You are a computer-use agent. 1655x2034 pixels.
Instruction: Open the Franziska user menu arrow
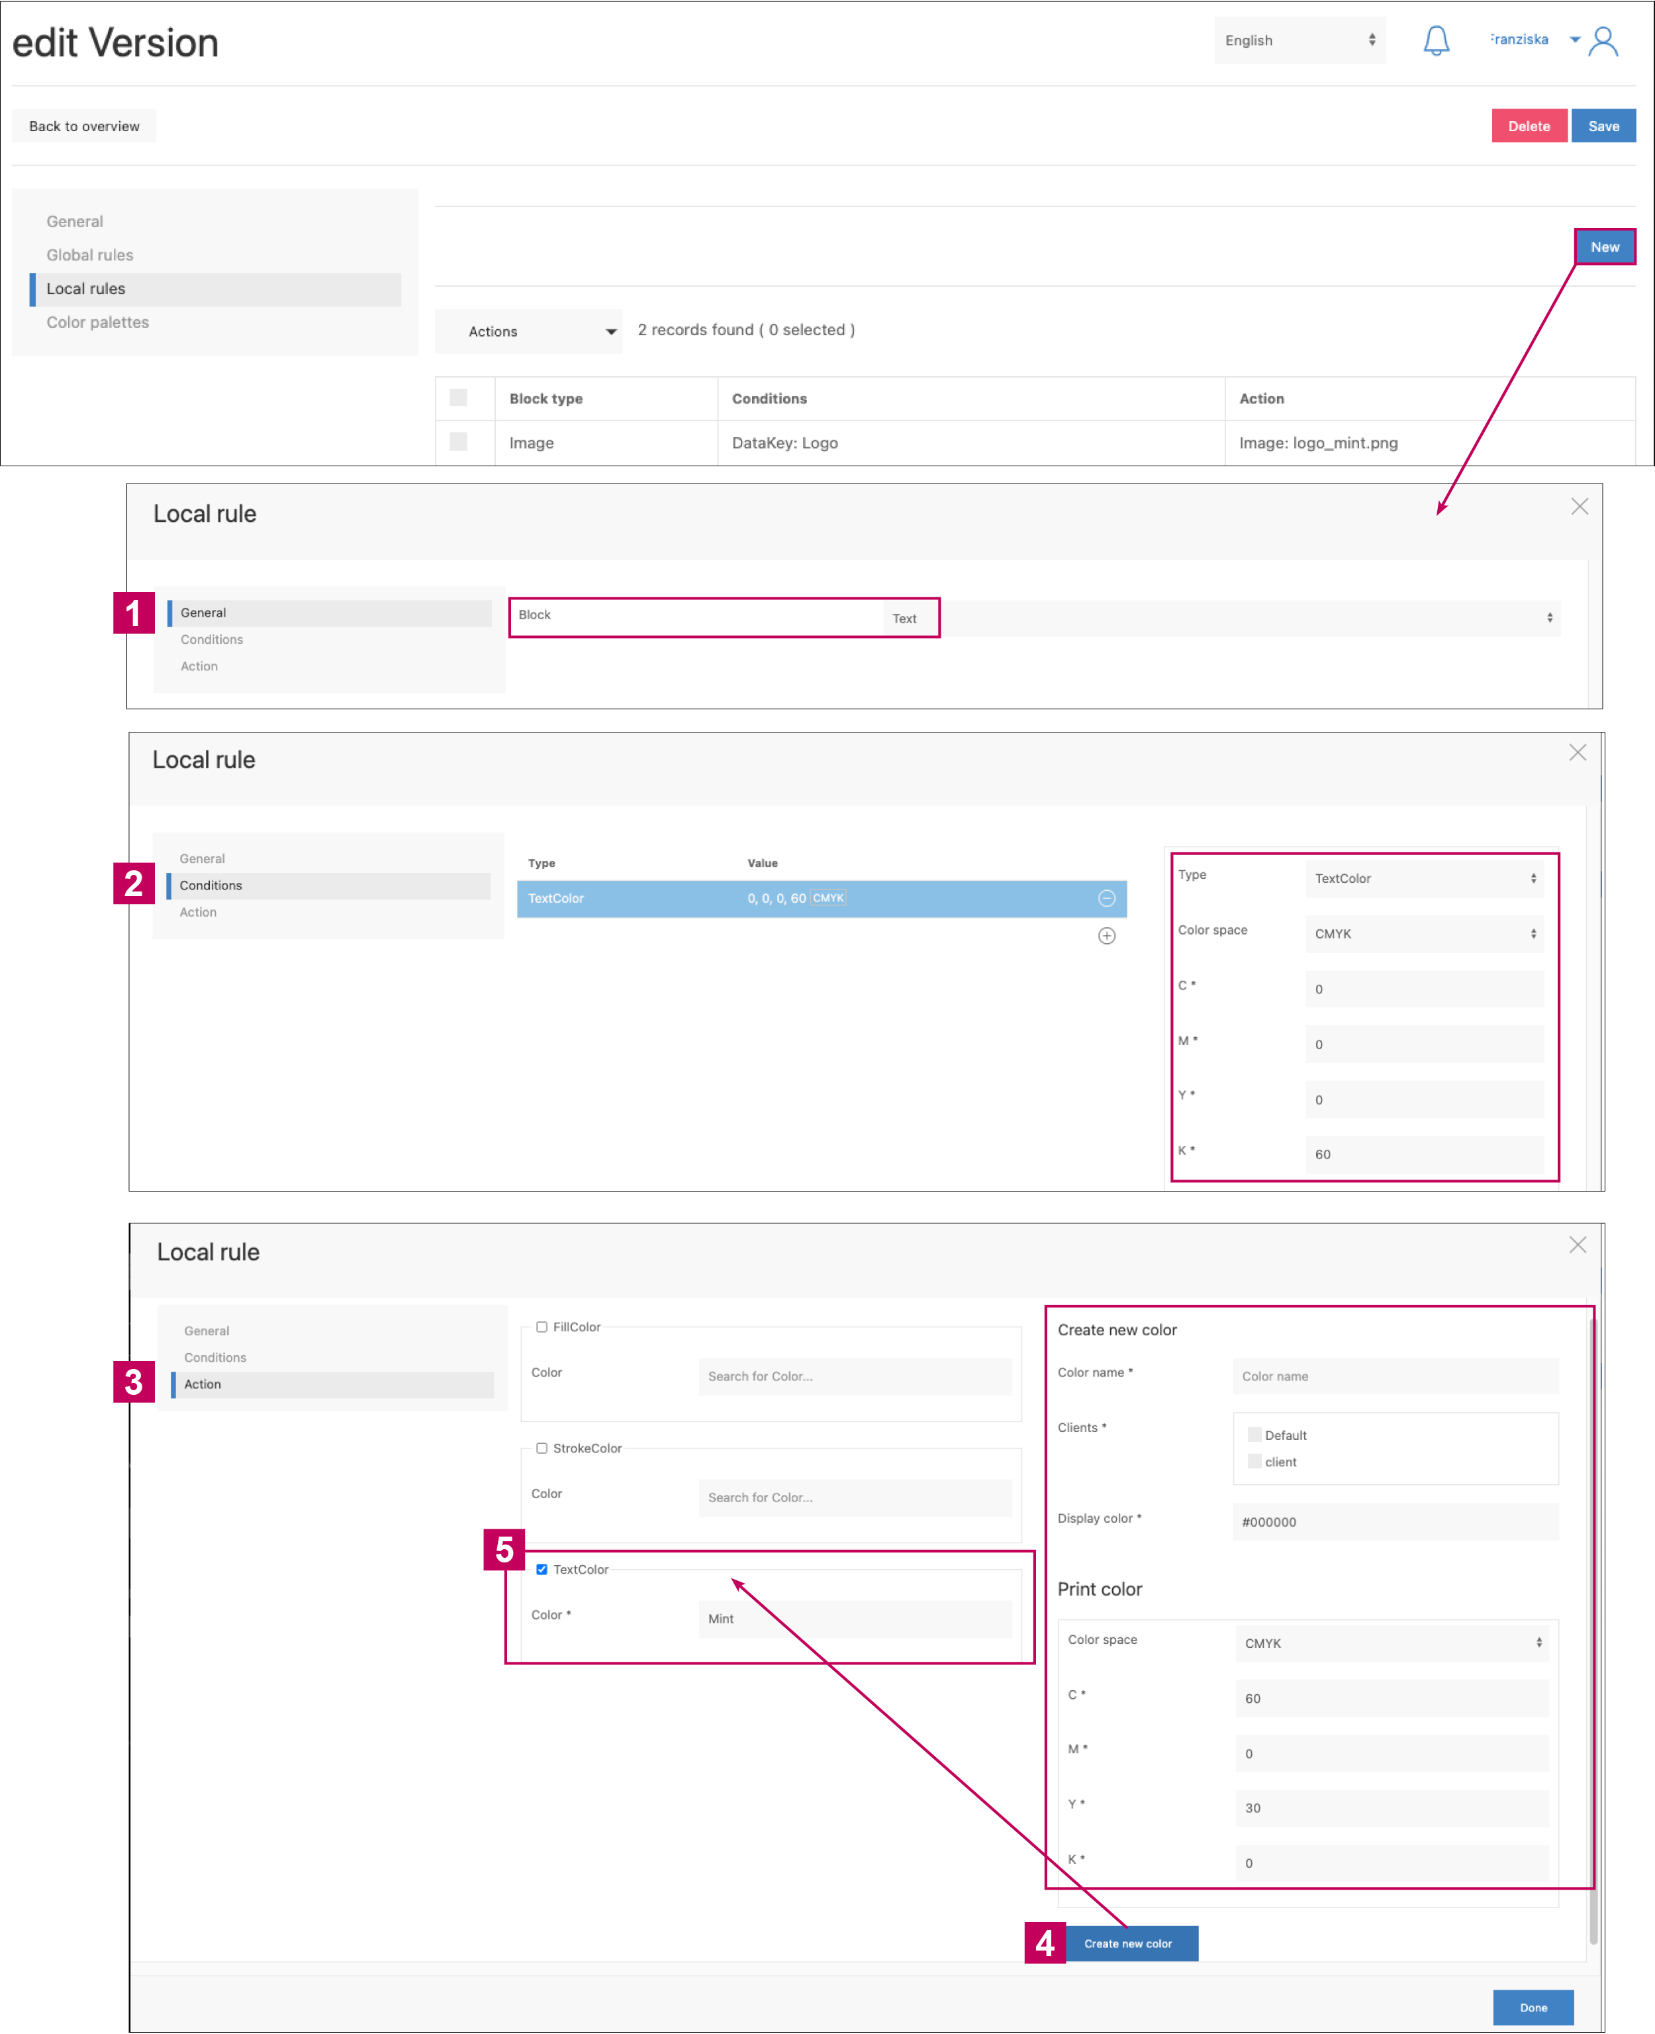coord(1574,40)
